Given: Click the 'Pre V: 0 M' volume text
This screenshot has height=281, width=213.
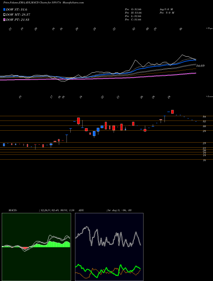Looking at the screenshot, I should [167, 13].
